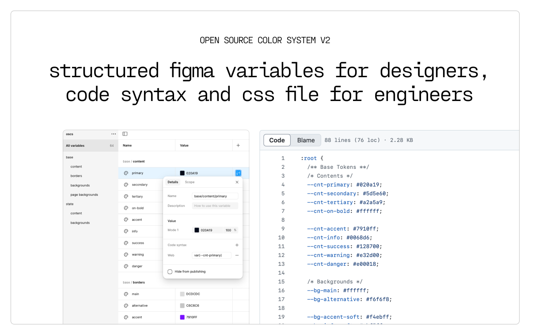Edit the Web syntax field var(--cnt-primary)

pos(212,255)
